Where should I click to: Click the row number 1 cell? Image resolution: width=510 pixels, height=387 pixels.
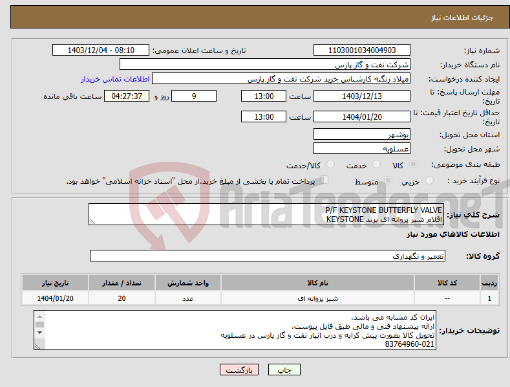pos(489,298)
